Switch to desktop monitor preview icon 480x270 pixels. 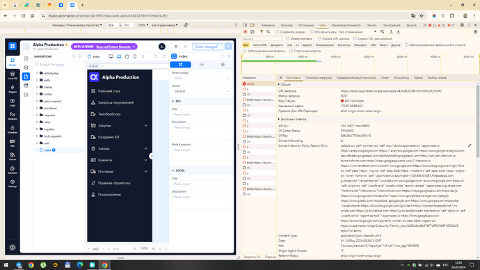tap(111, 56)
